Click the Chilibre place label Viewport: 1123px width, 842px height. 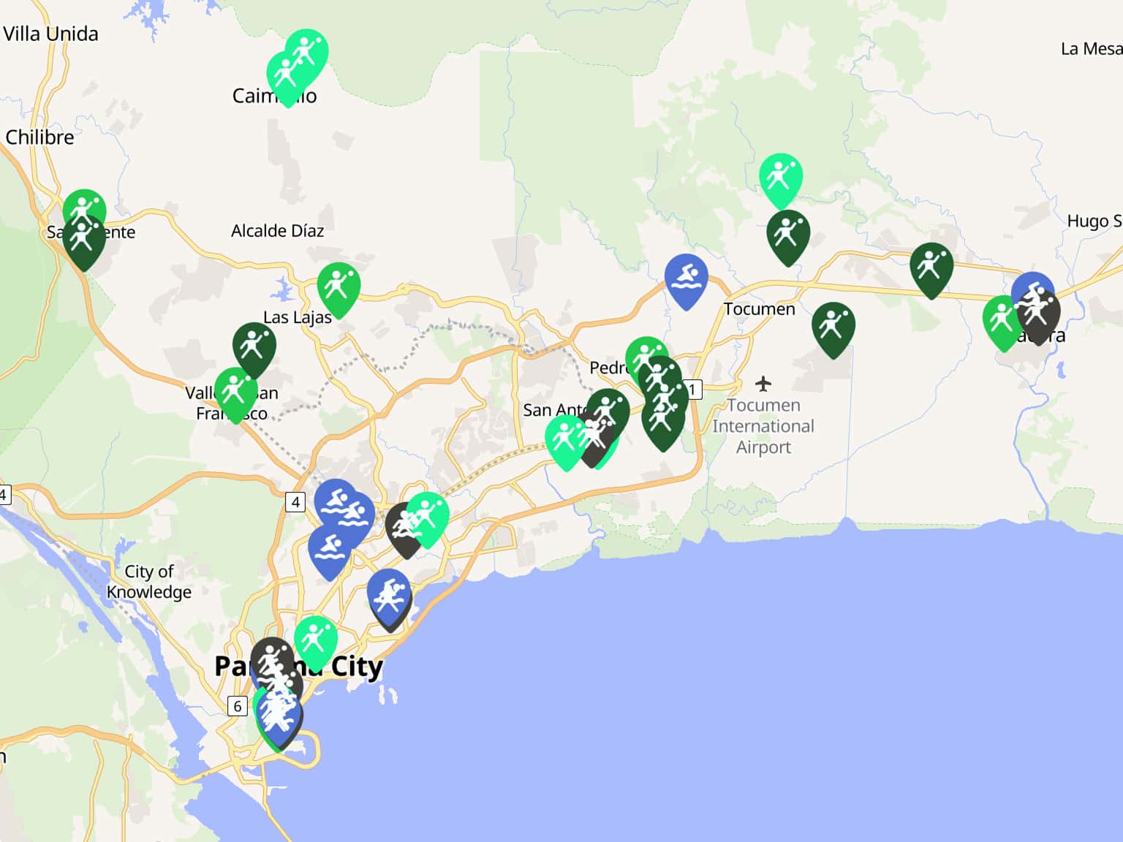[x=40, y=137]
